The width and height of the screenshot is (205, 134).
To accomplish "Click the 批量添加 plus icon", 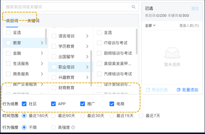I will click(x=178, y=90).
